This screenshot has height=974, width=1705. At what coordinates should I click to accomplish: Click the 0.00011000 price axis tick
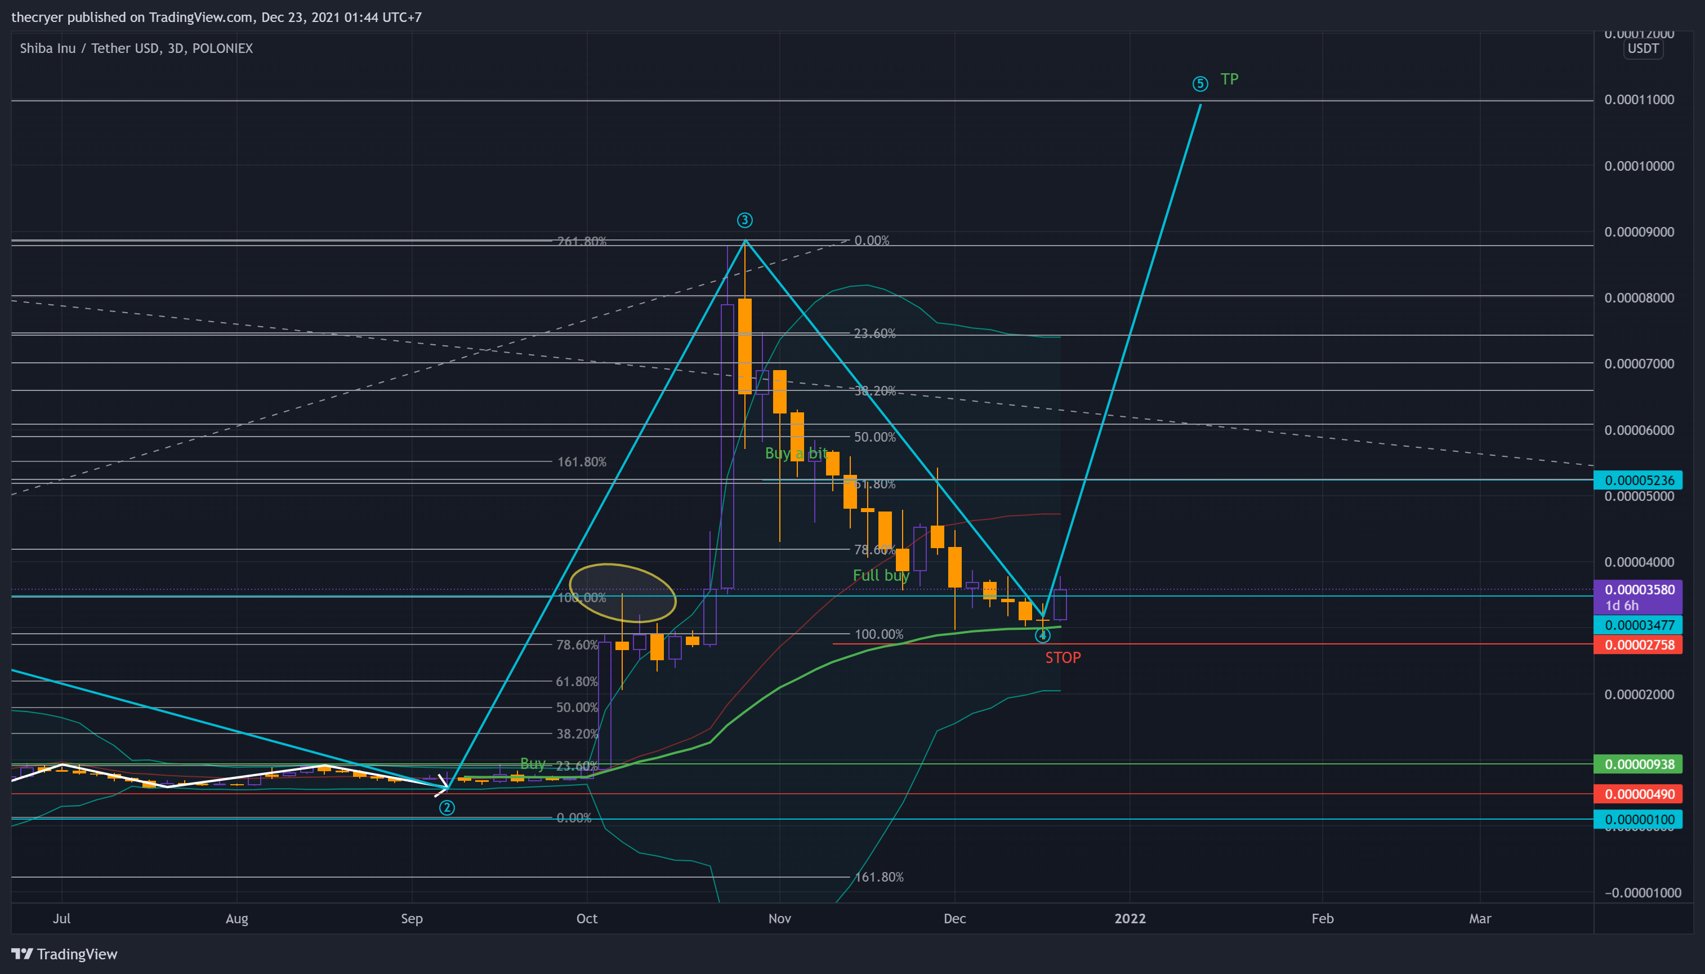pyautogui.click(x=1639, y=100)
